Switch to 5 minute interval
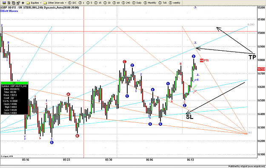Image resolution: width=266 pixels, height=168 pixels. point(89,3)
